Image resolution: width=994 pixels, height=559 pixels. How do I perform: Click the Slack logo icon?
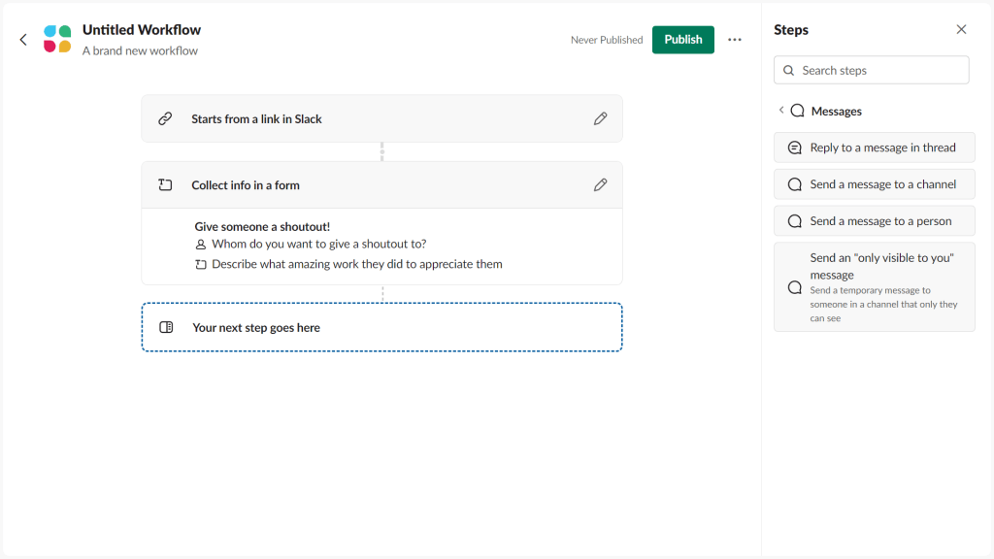pos(57,39)
